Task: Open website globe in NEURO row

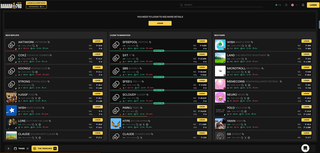Action: tap(248, 98)
